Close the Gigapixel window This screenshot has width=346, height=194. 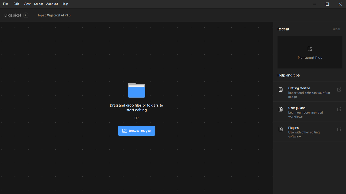pos(340,4)
